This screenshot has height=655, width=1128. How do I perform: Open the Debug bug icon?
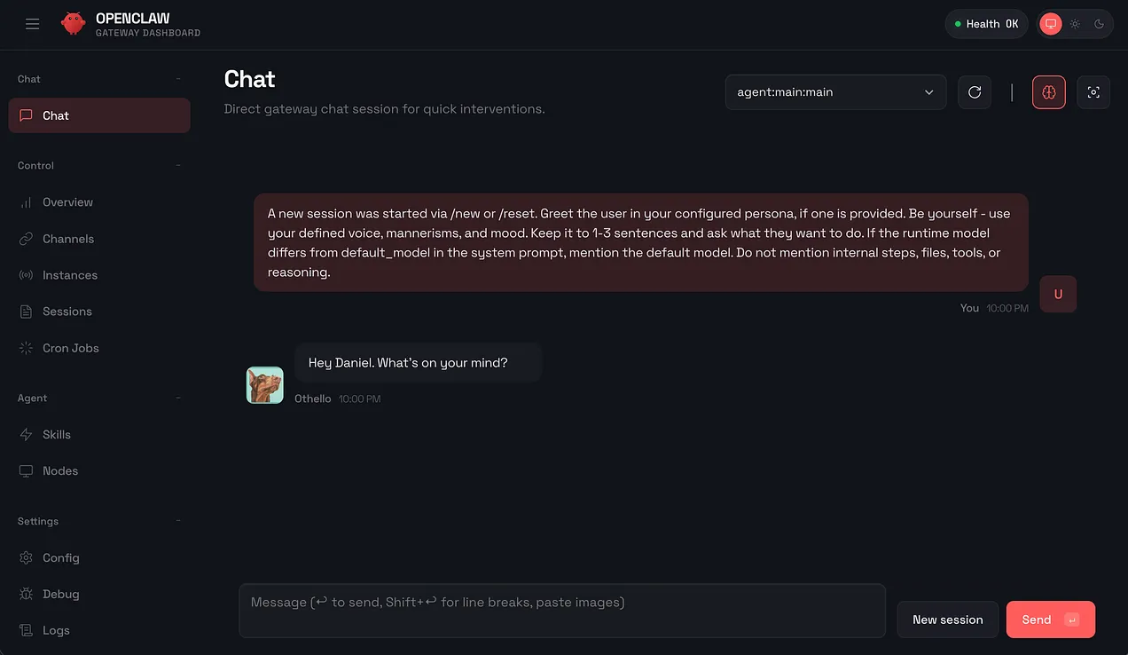point(26,595)
